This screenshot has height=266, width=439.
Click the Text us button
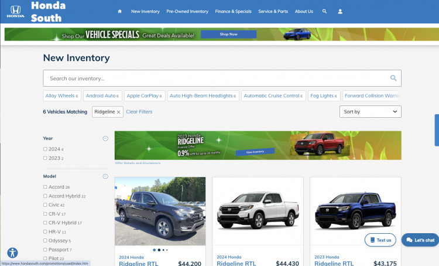[x=380, y=240]
